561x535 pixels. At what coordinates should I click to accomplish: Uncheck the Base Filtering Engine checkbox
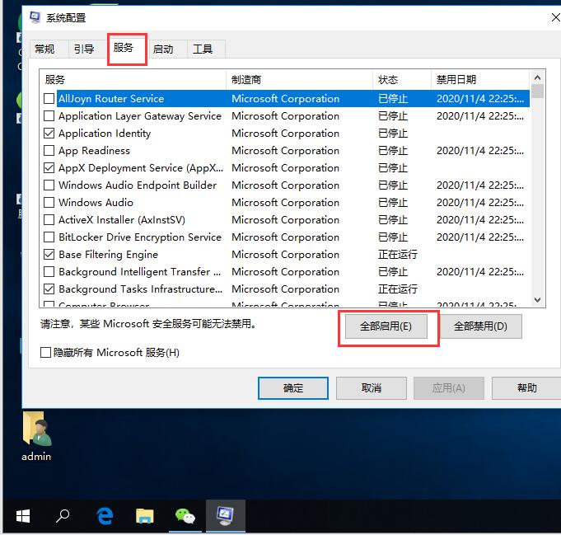point(49,254)
